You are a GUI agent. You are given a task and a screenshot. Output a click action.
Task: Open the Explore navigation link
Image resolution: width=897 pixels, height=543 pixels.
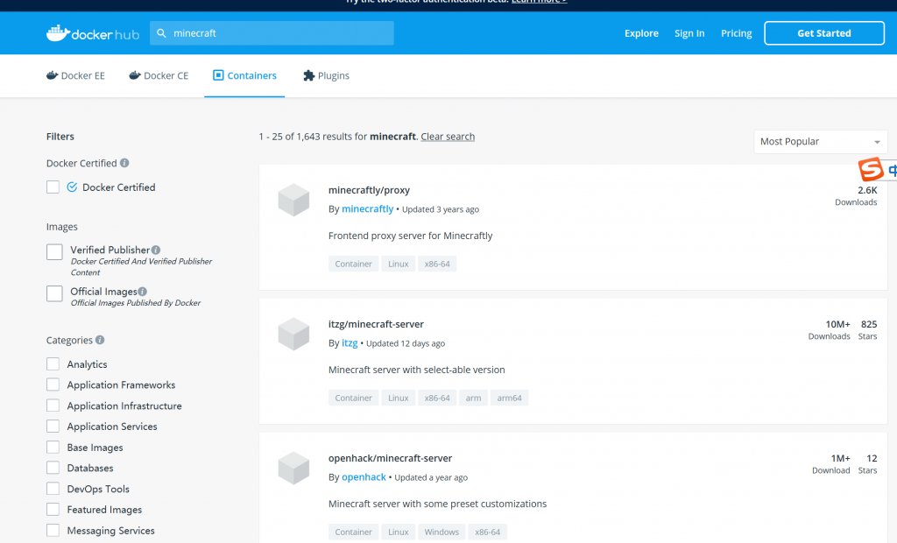pyautogui.click(x=641, y=33)
